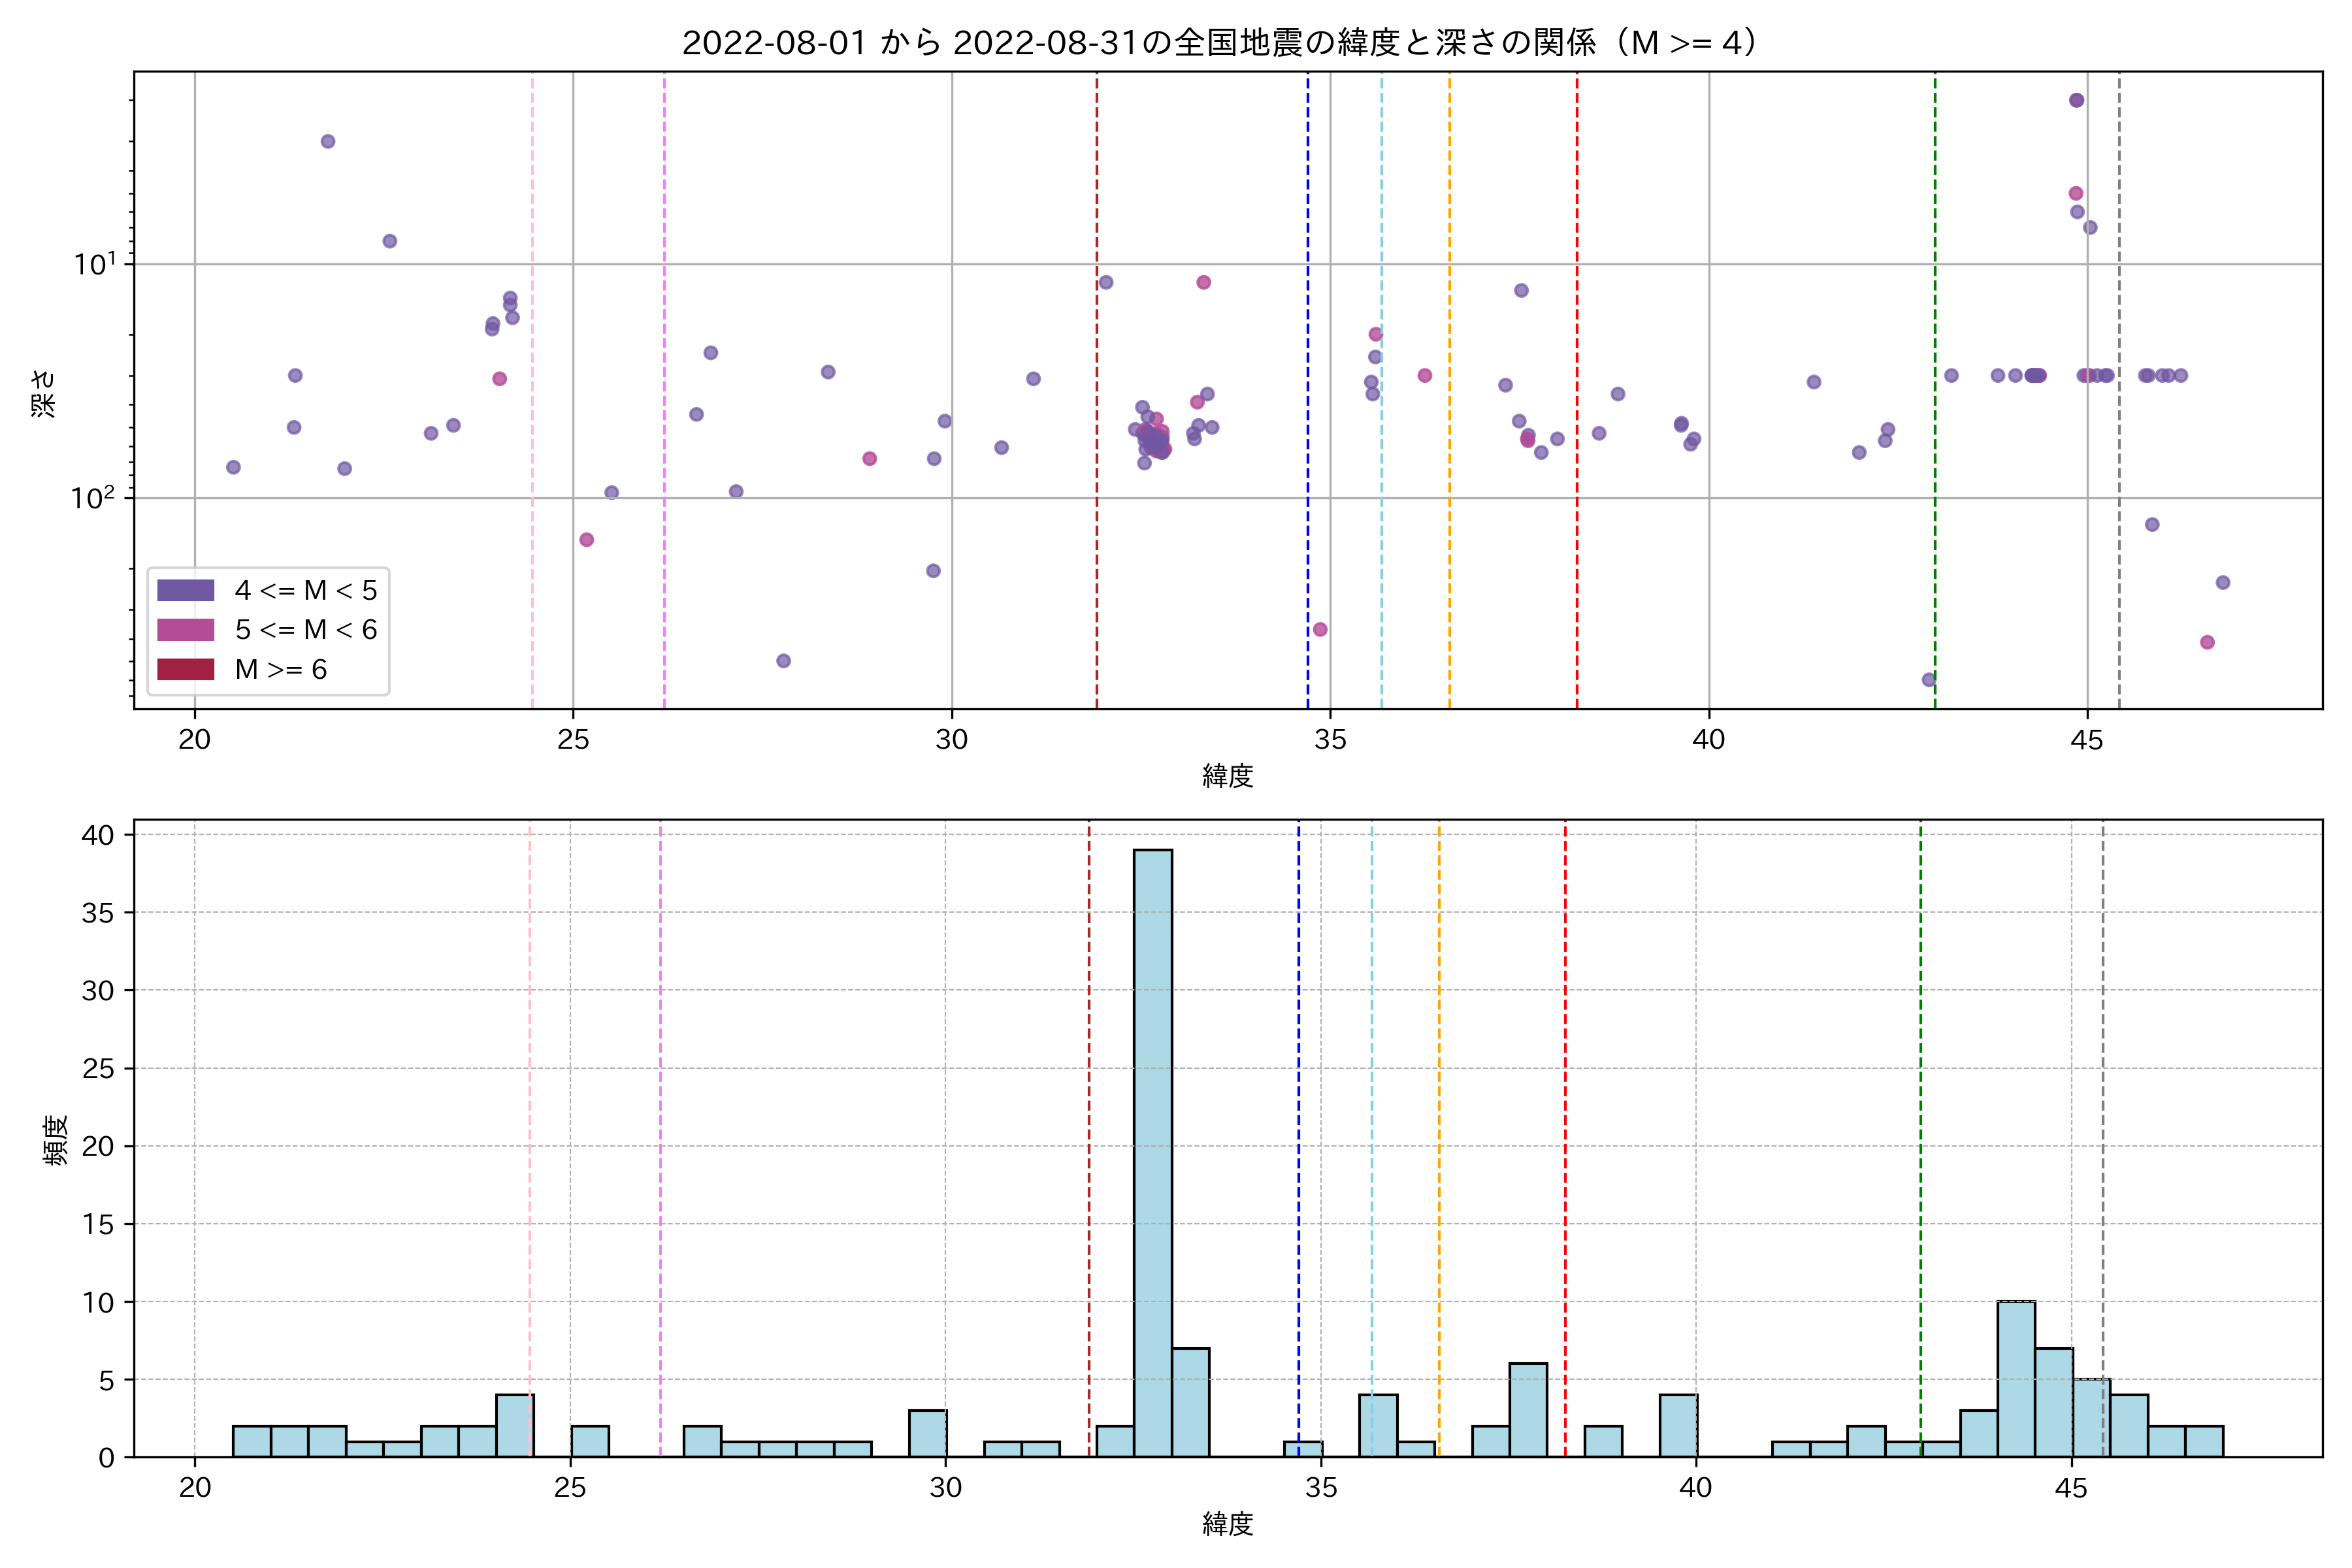
Task: Click the histogram bar of height 6 near latitude 38
Action: point(1528,1410)
